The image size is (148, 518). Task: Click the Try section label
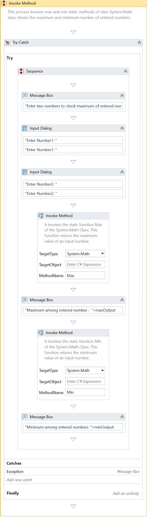[x=10, y=58]
